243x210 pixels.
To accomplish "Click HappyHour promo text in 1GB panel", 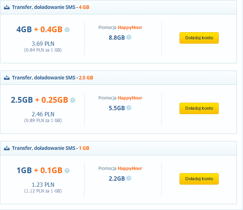I will coord(130,168).
